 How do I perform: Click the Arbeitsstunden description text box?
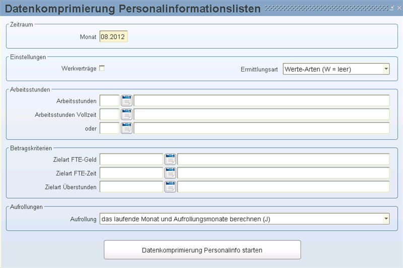click(x=261, y=101)
